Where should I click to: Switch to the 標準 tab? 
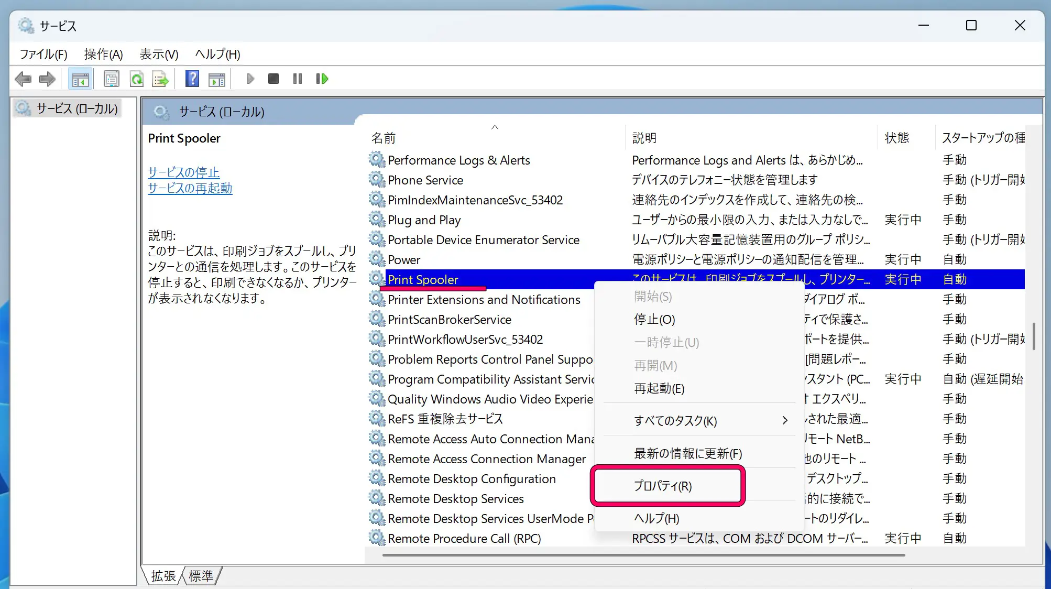pyautogui.click(x=201, y=576)
